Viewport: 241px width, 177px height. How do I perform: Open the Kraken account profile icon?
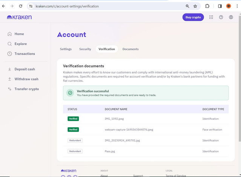point(231,17)
